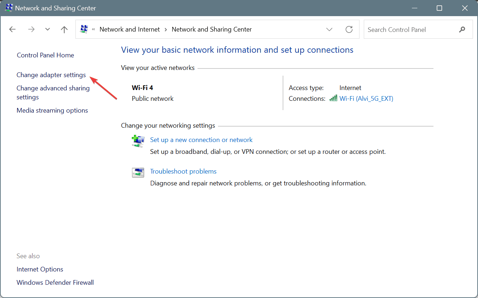Click the Network and Sharing Center title bar icon

click(9, 8)
